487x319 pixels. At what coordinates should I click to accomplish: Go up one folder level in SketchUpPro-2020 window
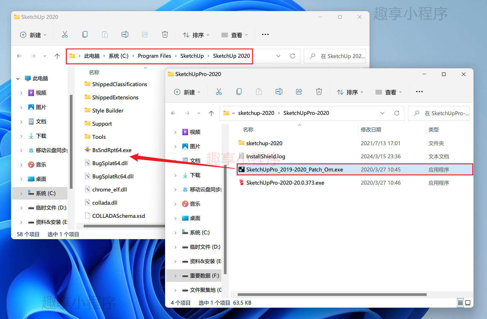211,113
